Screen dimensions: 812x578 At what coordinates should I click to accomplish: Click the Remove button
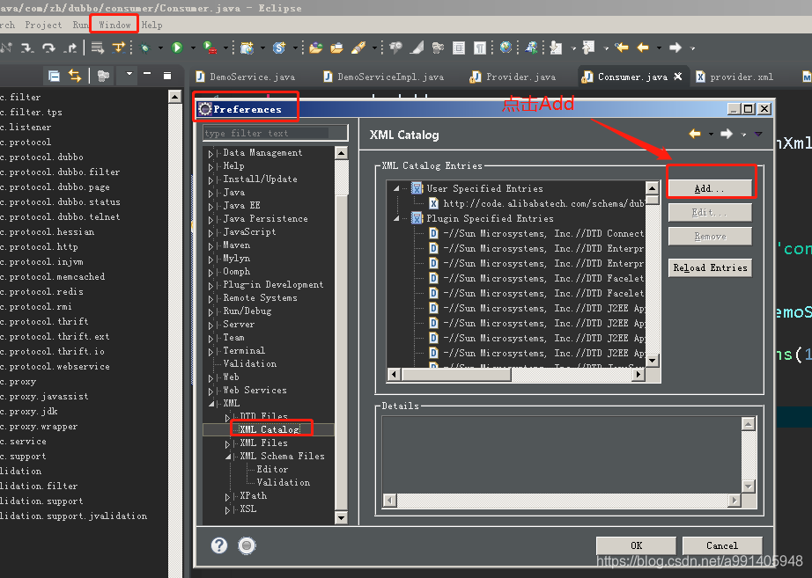click(710, 236)
